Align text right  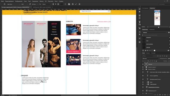pyautogui.click(x=58, y=4)
